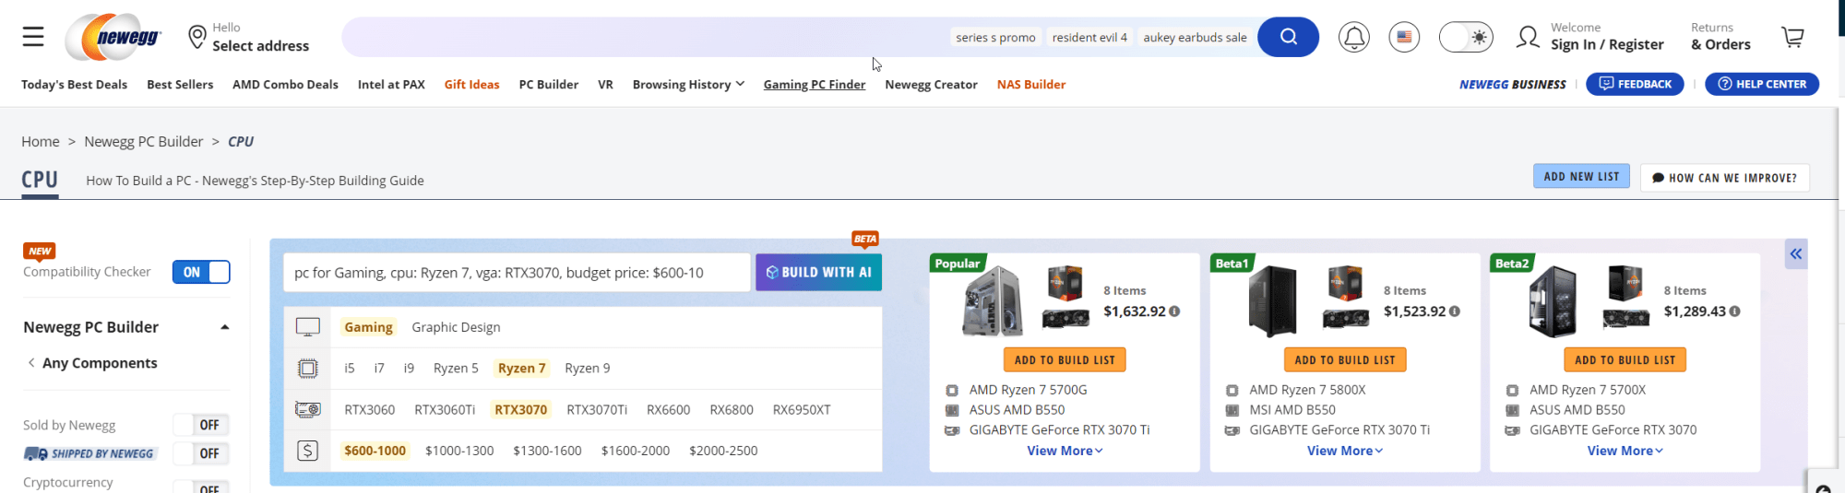The height and width of the screenshot is (493, 1845).
Task: Click info icon next to $1,632.92
Action: coord(1174,311)
